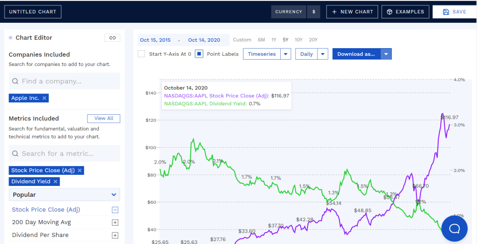Screen dimensions: 477x244
Task: Remove Stock Price Close (Adj) minus icon
Action: 115,210
